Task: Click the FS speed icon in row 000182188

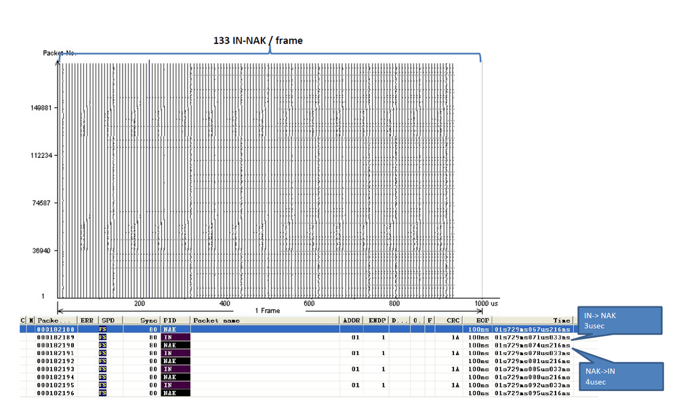Action: point(102,329)
